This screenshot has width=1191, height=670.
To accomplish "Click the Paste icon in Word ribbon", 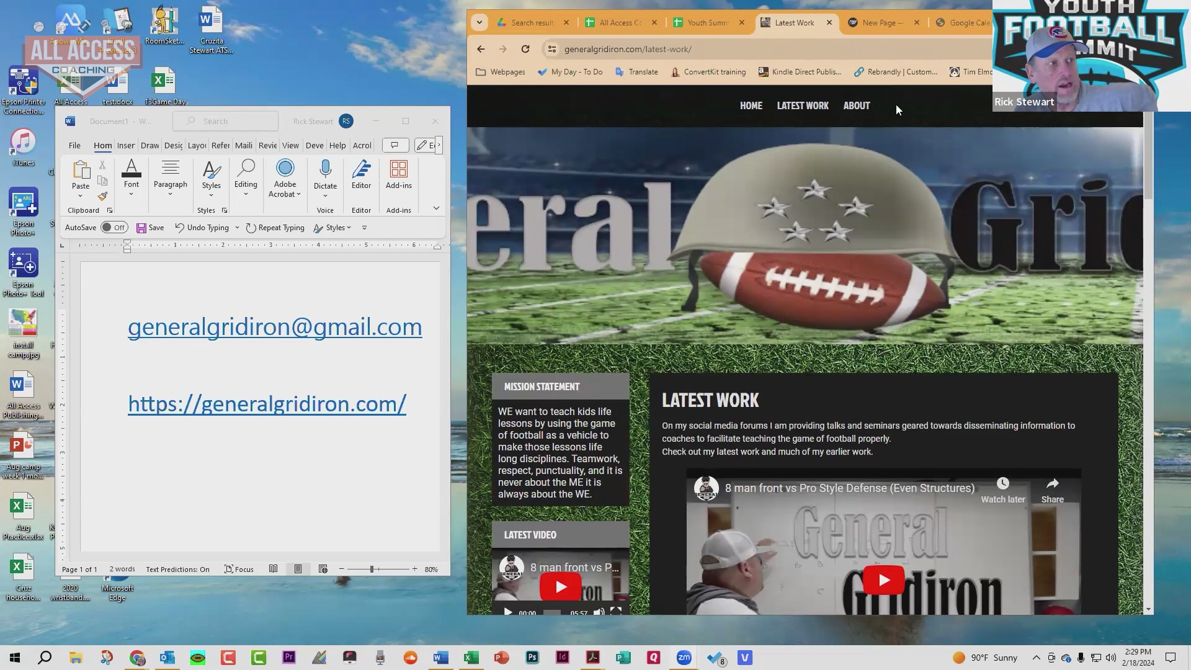I will point(81,169).
